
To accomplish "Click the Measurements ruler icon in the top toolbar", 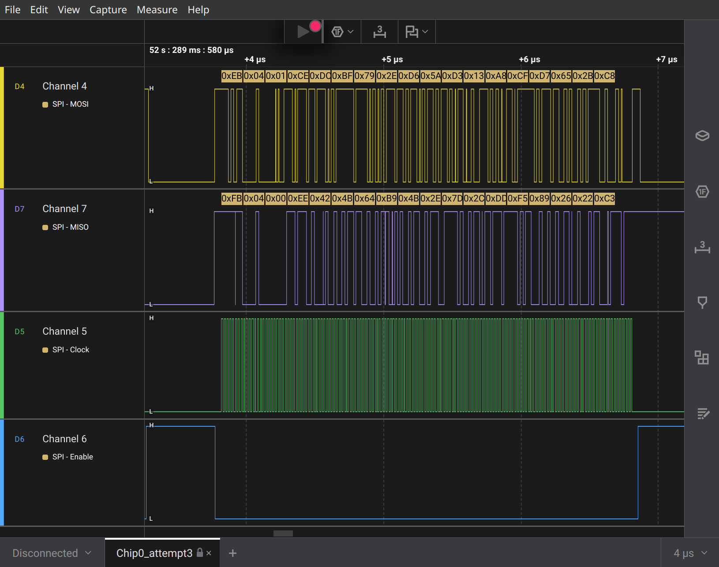I will [x=379, y=31].
